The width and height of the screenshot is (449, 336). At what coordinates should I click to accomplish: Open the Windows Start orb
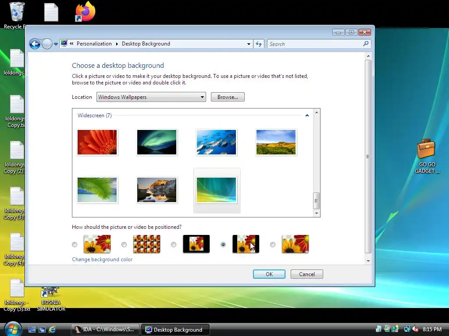click(13, 329)
